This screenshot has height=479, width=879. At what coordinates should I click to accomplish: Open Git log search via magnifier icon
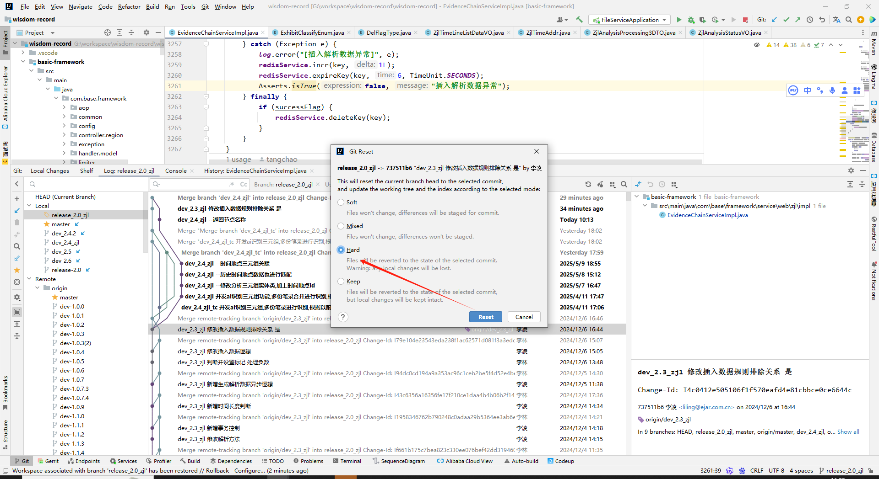[624, 184]
